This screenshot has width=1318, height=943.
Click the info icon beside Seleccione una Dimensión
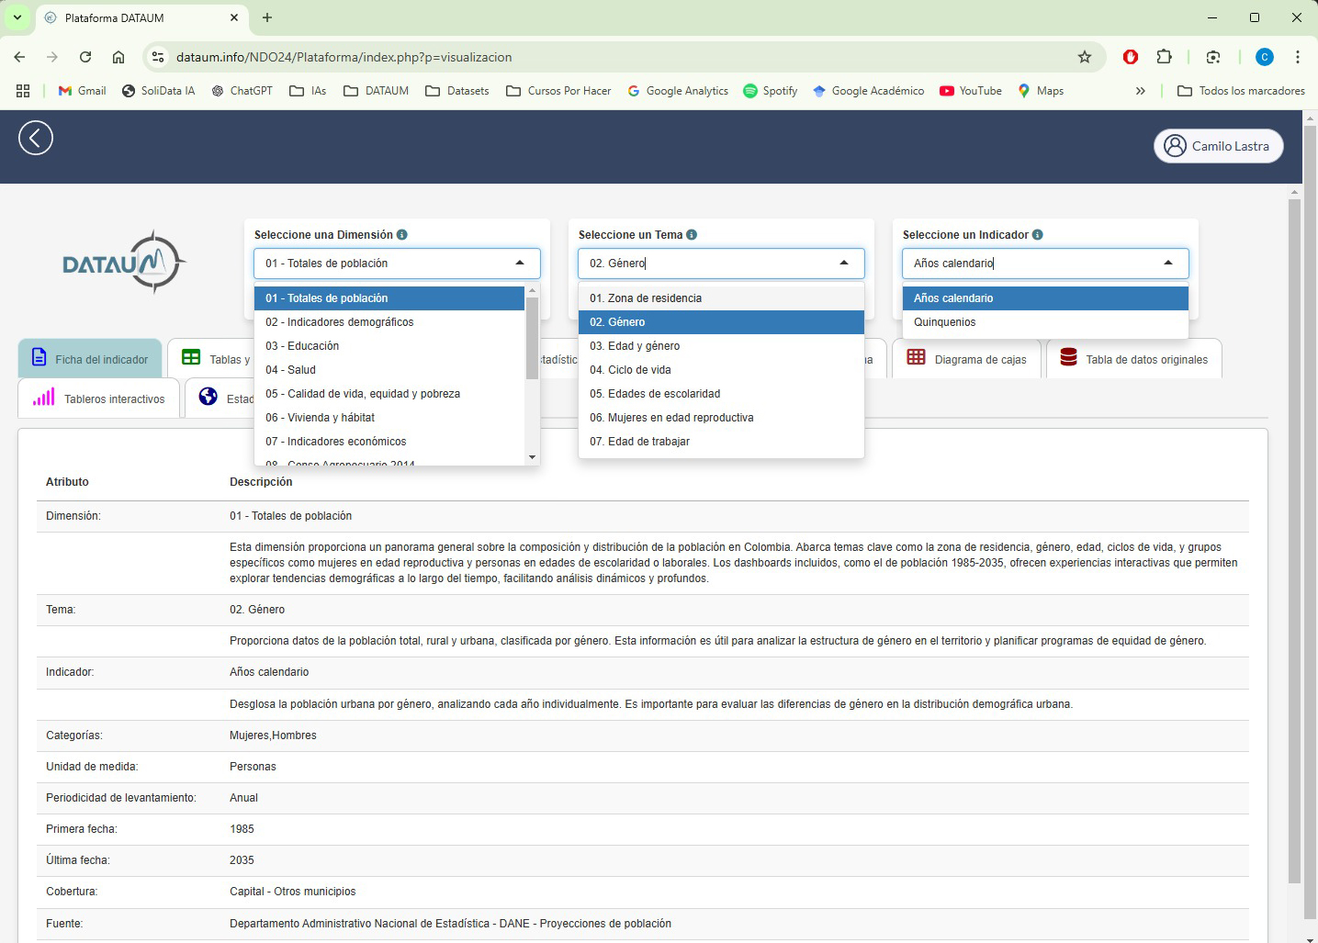tap(402, 235)
